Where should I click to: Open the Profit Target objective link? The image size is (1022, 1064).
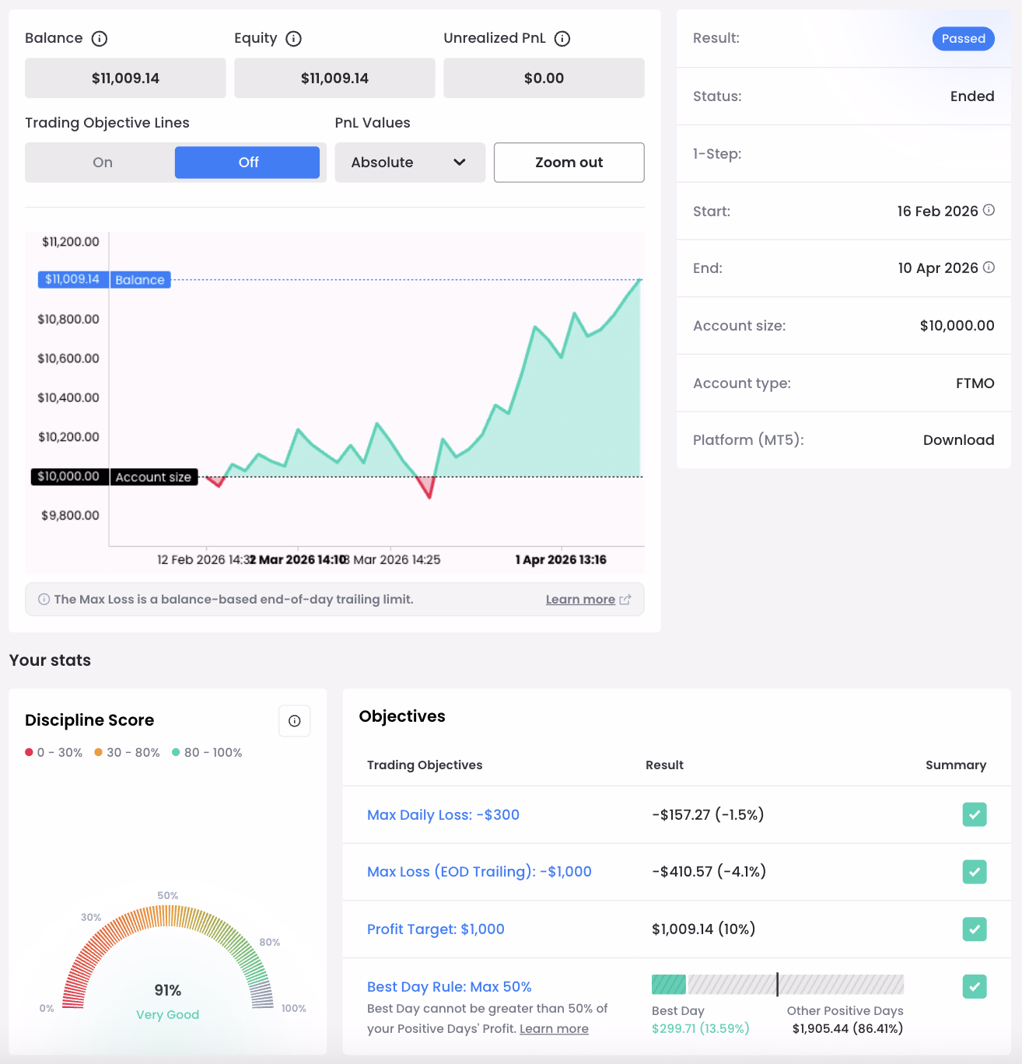436,929
